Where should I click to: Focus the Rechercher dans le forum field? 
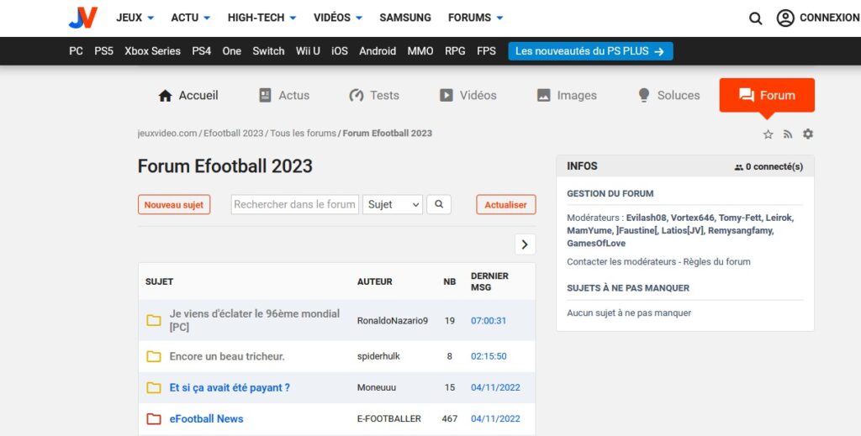tap(295, 205)
